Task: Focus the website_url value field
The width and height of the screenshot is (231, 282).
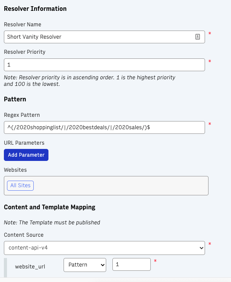Action: (131, 264)
